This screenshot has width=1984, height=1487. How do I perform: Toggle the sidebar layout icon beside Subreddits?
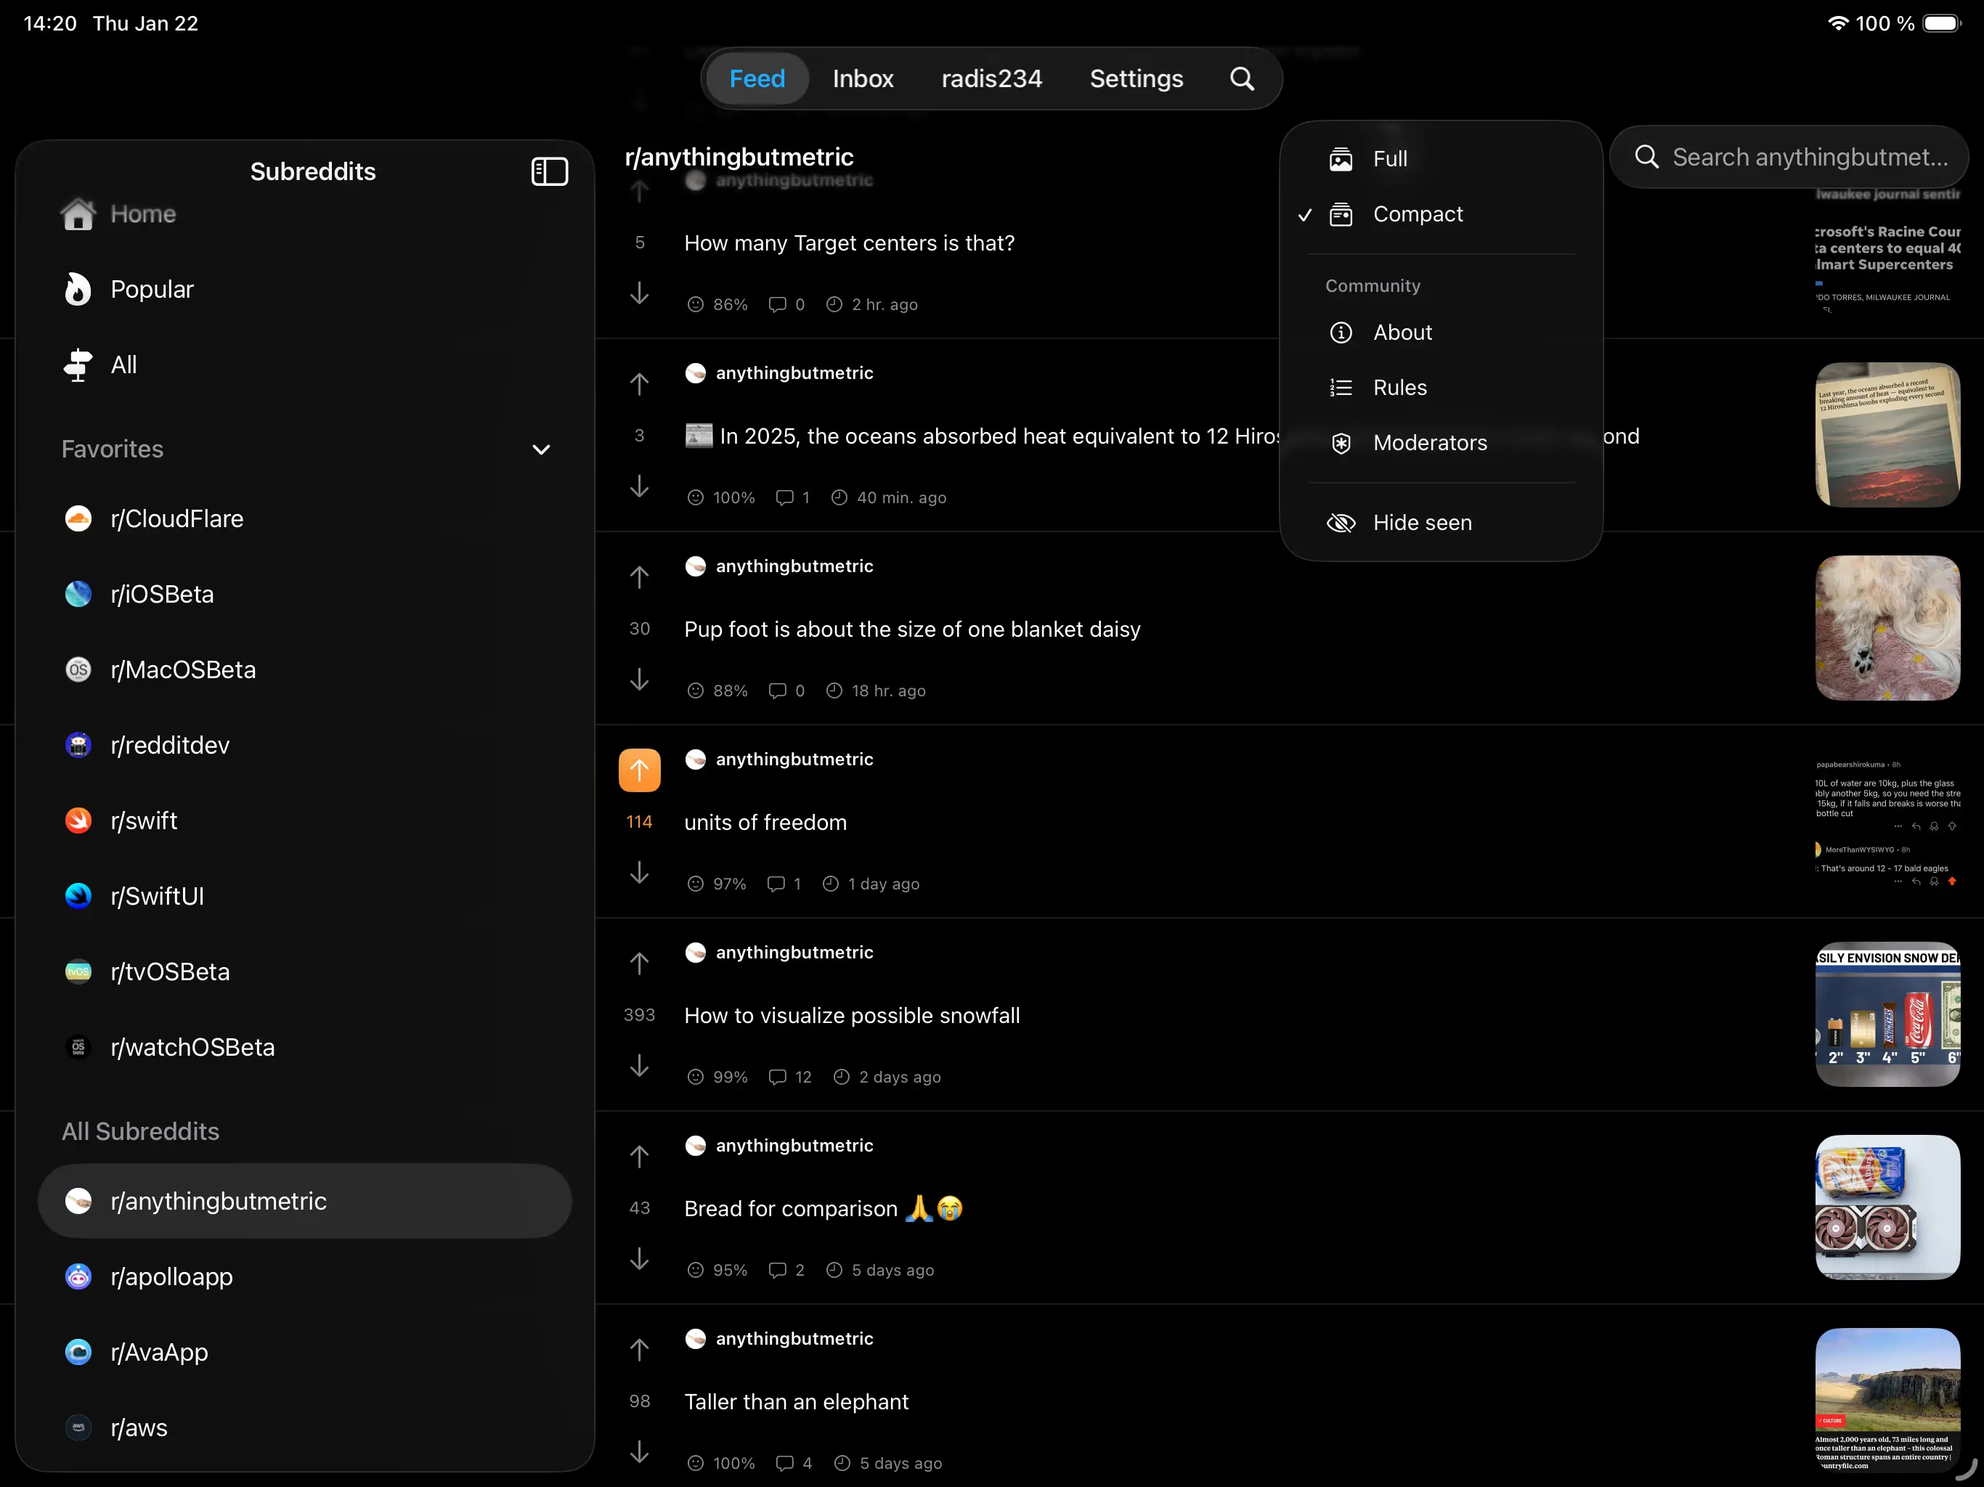click(550, 171)
